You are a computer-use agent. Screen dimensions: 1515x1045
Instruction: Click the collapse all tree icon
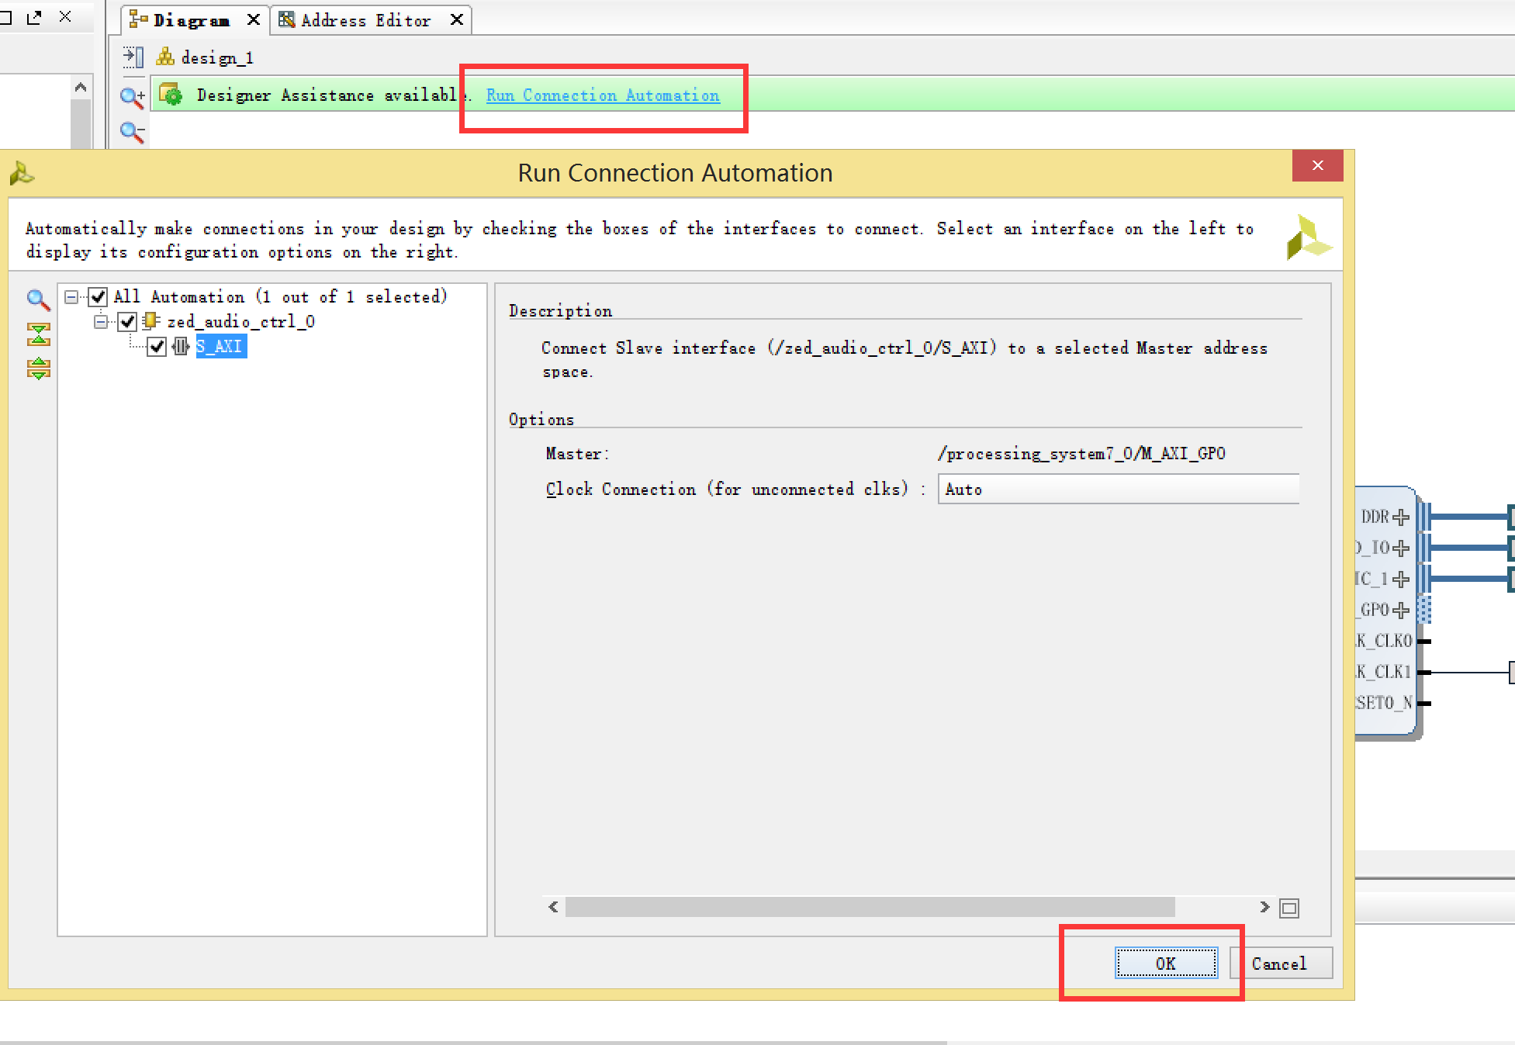click(x=38, y=334)
